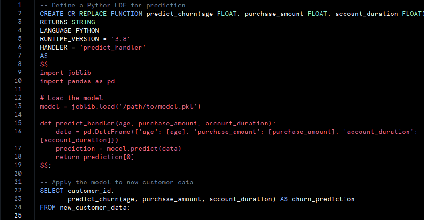Click line number 21 in the gutter
The height and width of the screenshot is (220, 424).
coord(18,182)
